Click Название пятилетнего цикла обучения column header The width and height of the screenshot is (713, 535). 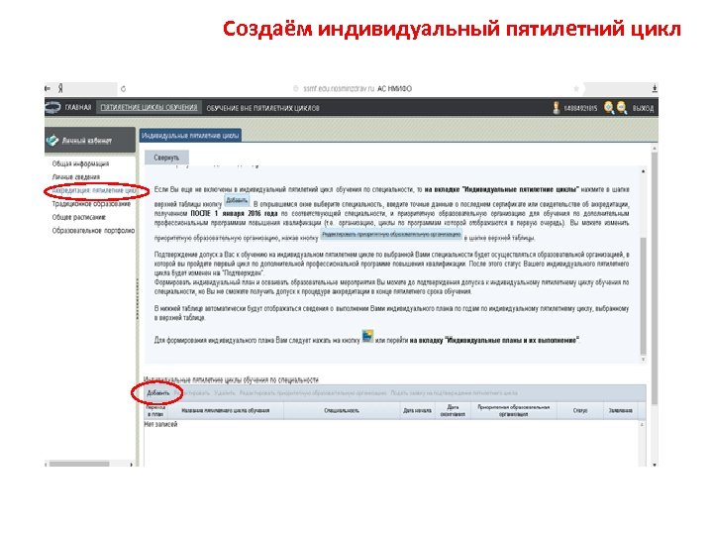[x=226, y=411]
